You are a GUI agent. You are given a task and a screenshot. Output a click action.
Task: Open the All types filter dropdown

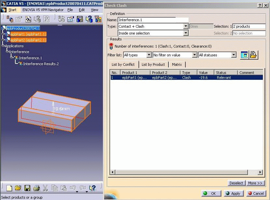tap(149, 55)
